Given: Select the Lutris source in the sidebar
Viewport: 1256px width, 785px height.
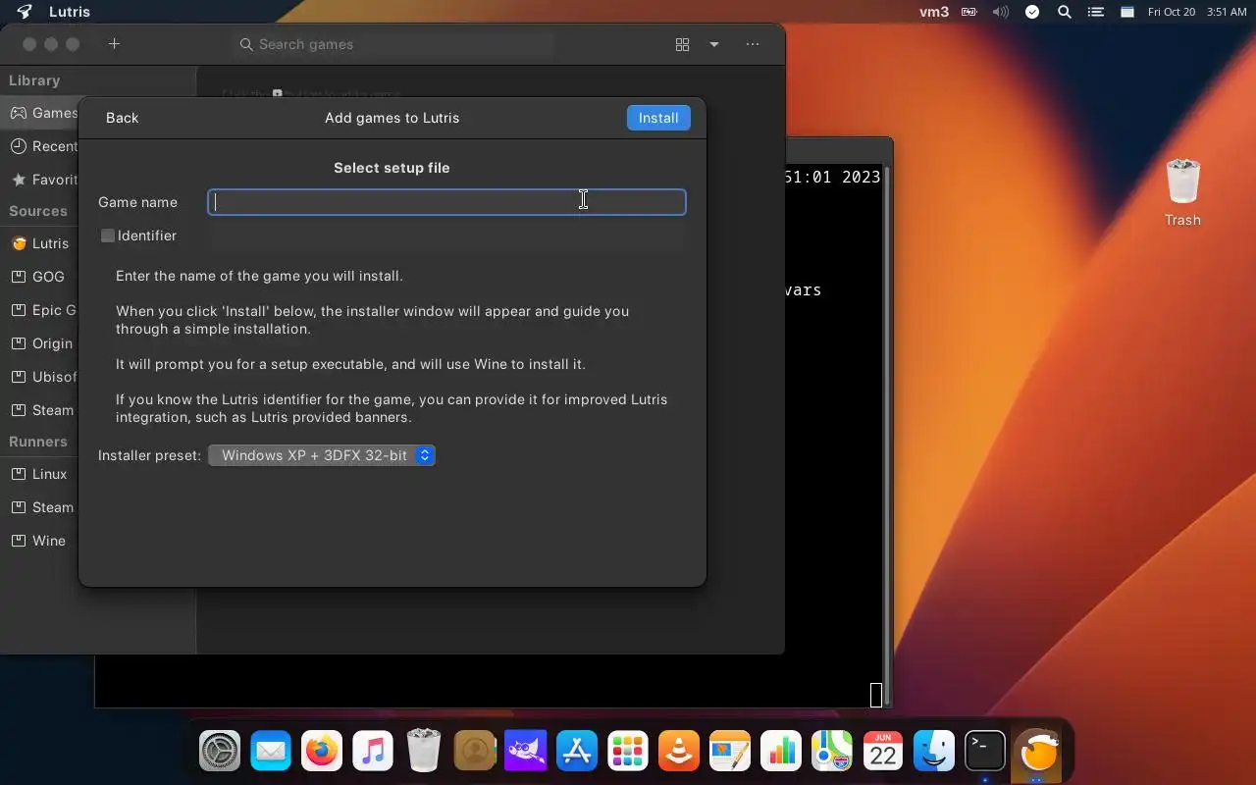Looking at the screenshot, I should [x=41, y=243].
